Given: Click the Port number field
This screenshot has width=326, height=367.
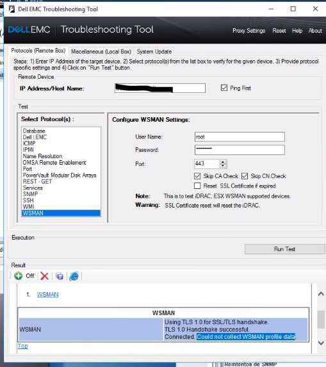Looking at the screenshot, I should tap(207, 164).
